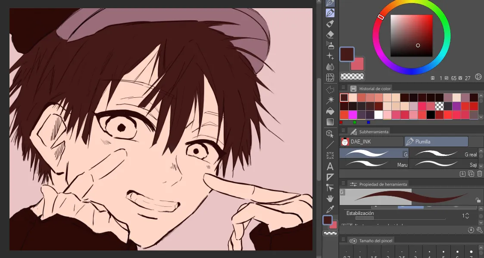484x258 pixels.
Task: Select the Saturated line burst tool
Action: (330, 155)
